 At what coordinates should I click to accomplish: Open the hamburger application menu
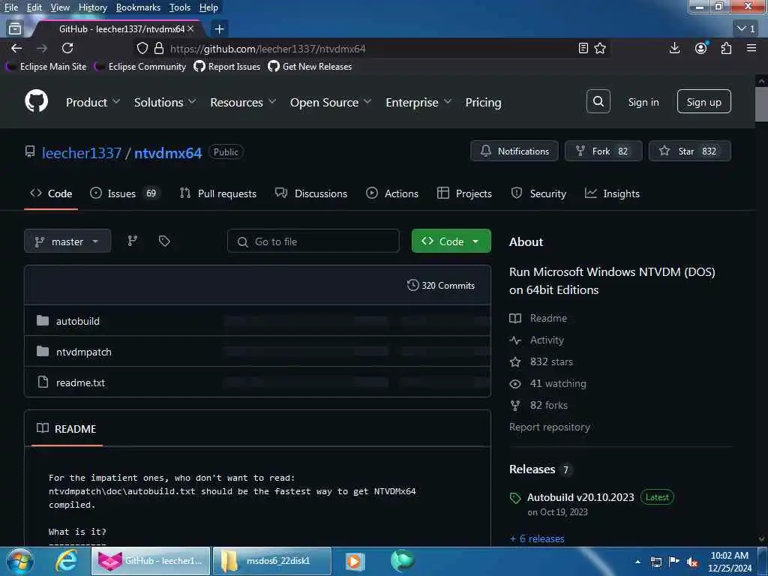tap(751, 48)
